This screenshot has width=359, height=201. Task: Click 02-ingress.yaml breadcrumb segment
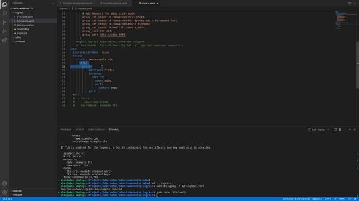tap(83, 9)
